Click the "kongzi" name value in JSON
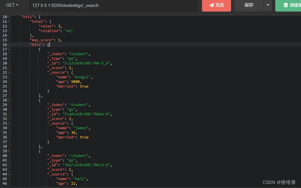The image size is (301, 188). tap(81, 77)
